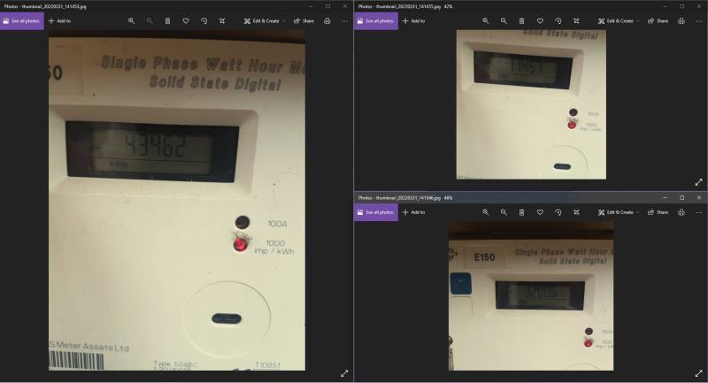Image resolution: width=708 pixels, height=383 pixels.
Task: Delete the photo showing the 43462 reading
Action: 167,21
